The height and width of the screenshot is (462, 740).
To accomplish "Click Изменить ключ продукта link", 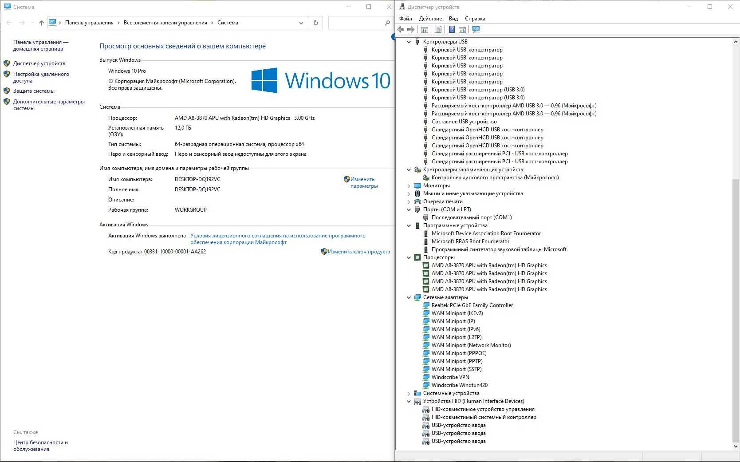I will 358,252.
